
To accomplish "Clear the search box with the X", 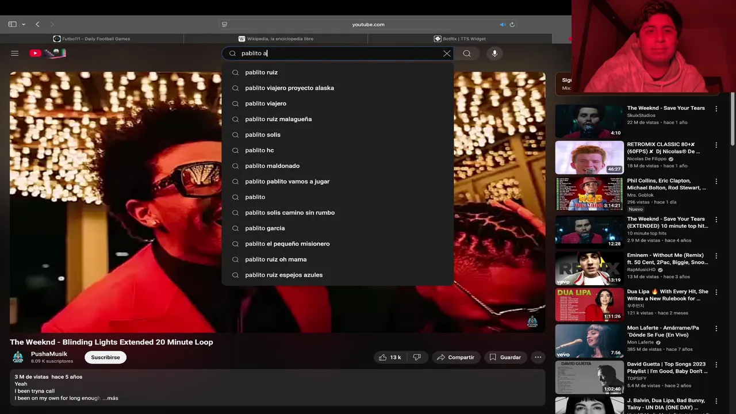I will [447, 53].
